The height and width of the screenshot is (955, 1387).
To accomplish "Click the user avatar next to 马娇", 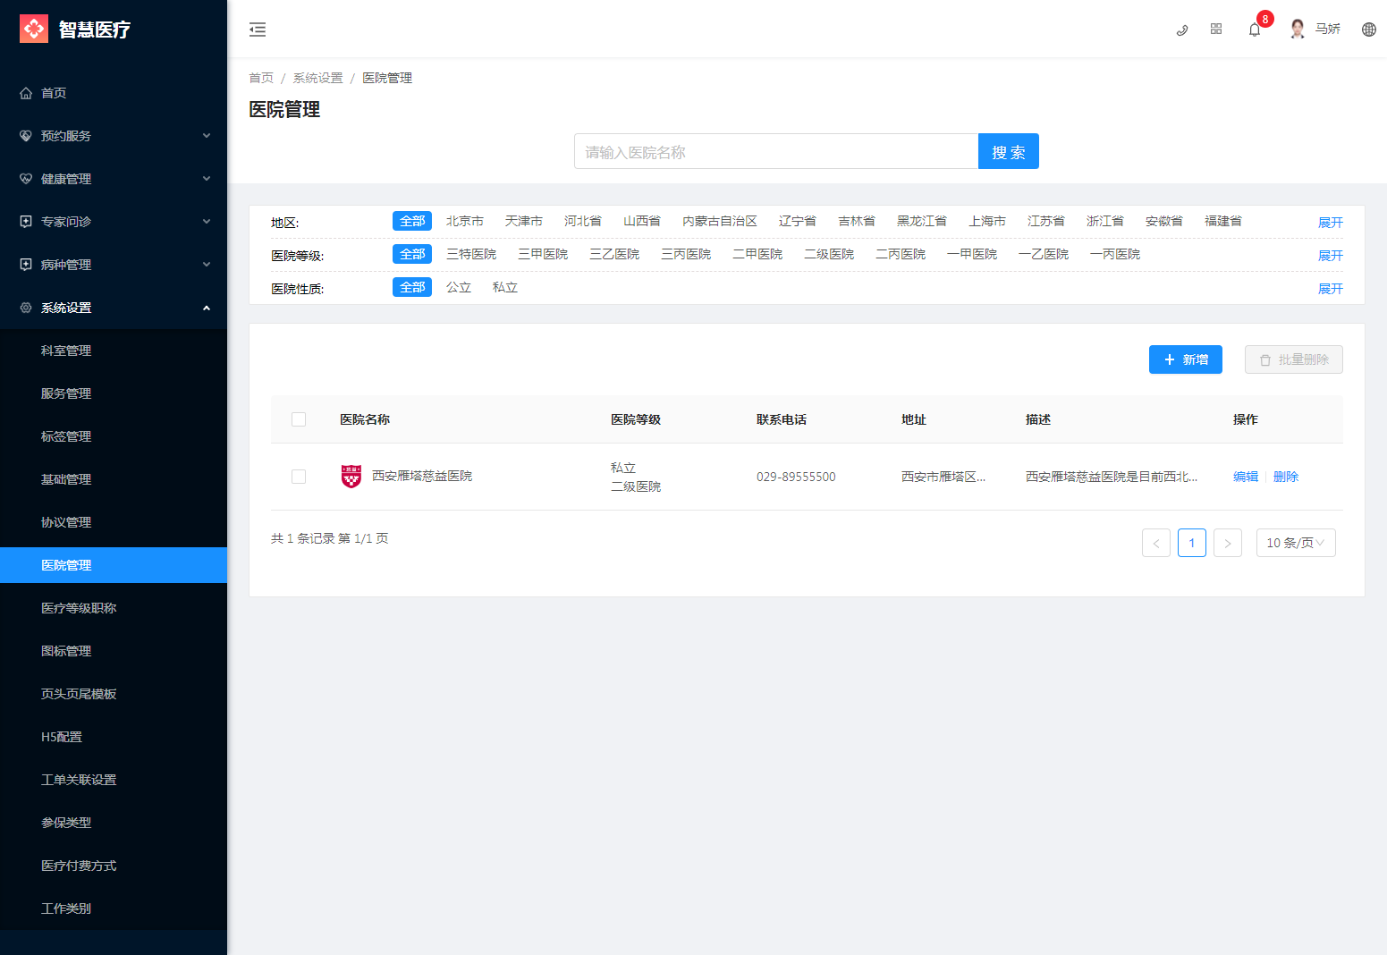I will pyautogui.click(x=1298, y=30).
